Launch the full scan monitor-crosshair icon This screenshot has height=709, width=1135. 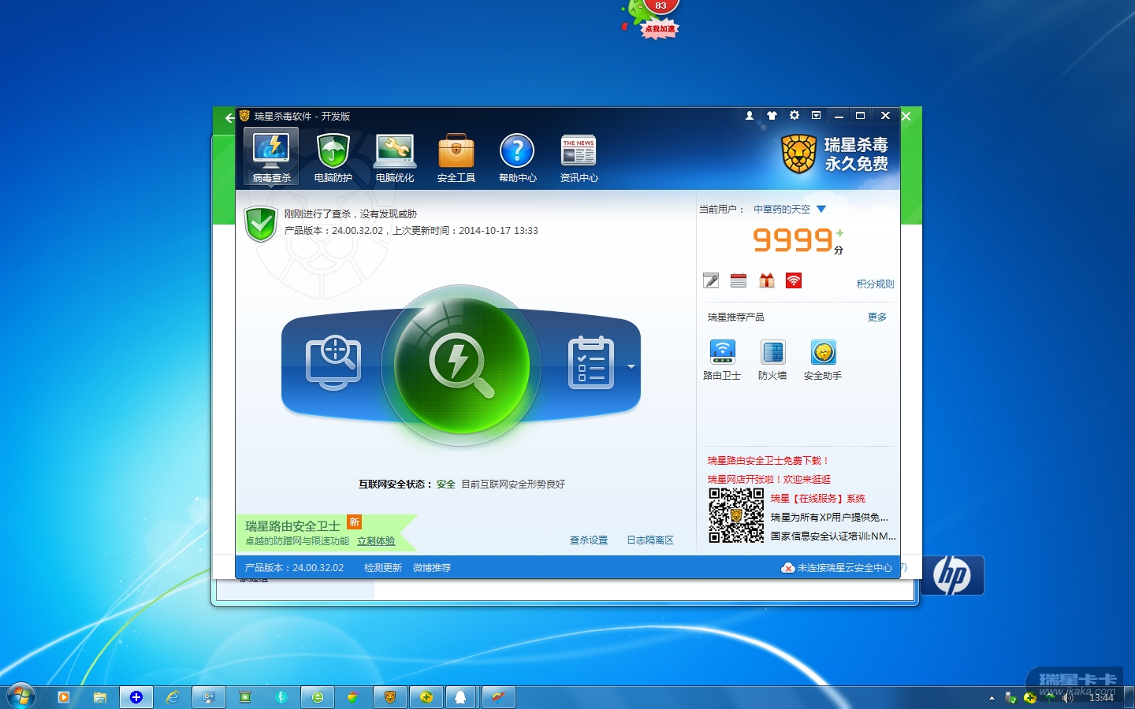[x=333, y=363]
